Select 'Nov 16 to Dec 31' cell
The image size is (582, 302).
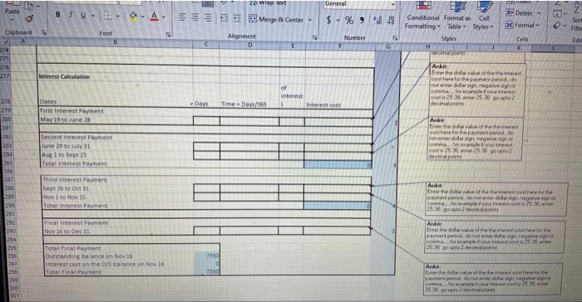[x=118, y=231]
